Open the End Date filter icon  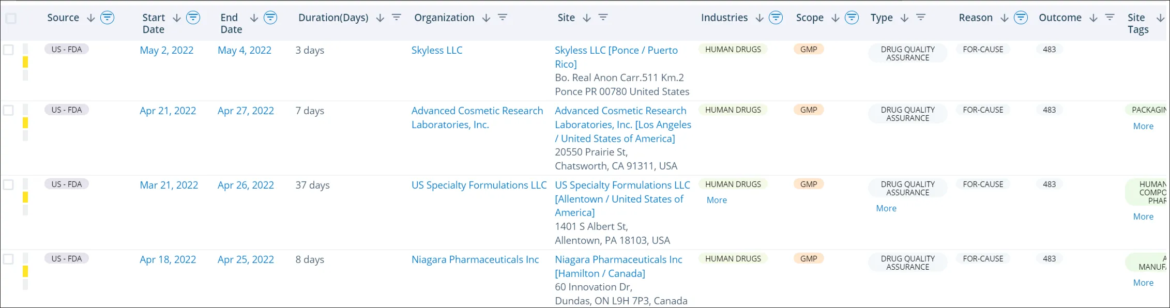(x=269, y=17)
